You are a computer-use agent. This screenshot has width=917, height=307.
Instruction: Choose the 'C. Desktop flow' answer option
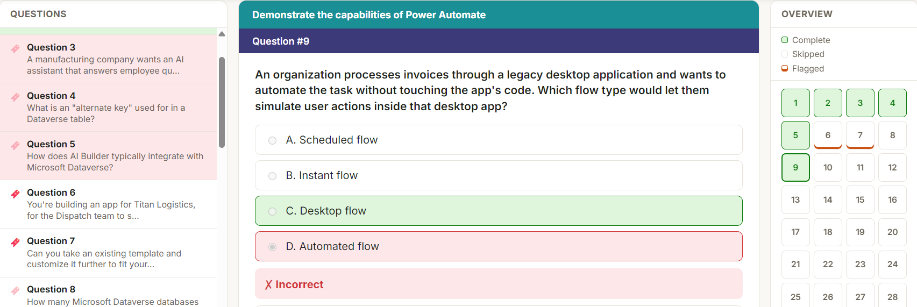pos(499,211)
